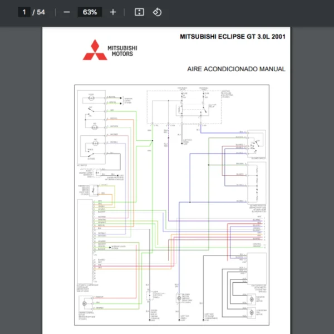Toggle the fit to page icon
334x334 pixels.
click(x=139, y=12)
